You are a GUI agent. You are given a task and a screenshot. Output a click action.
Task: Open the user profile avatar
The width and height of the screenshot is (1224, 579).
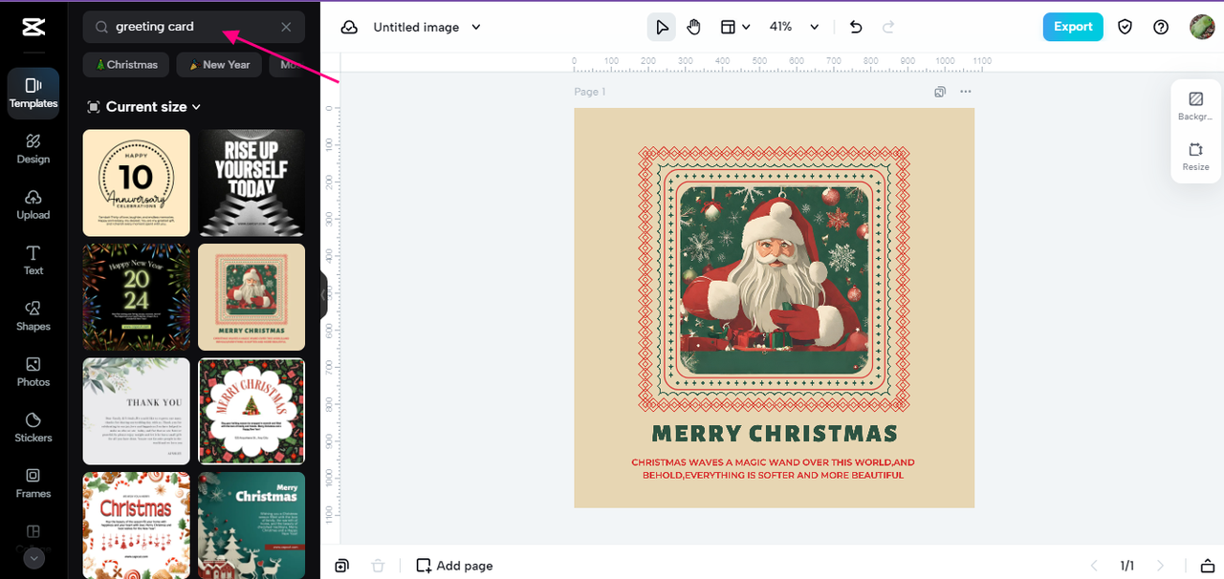point(1202,27)
